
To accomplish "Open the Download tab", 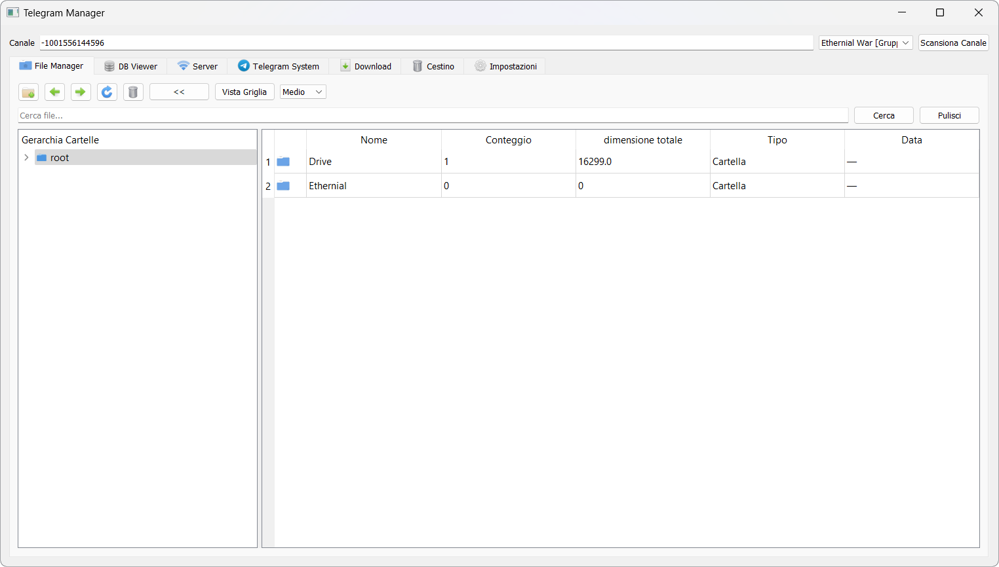I will click(366, 66).
